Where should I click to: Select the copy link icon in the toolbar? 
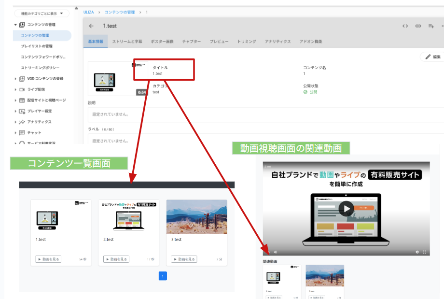coord(418,26)
